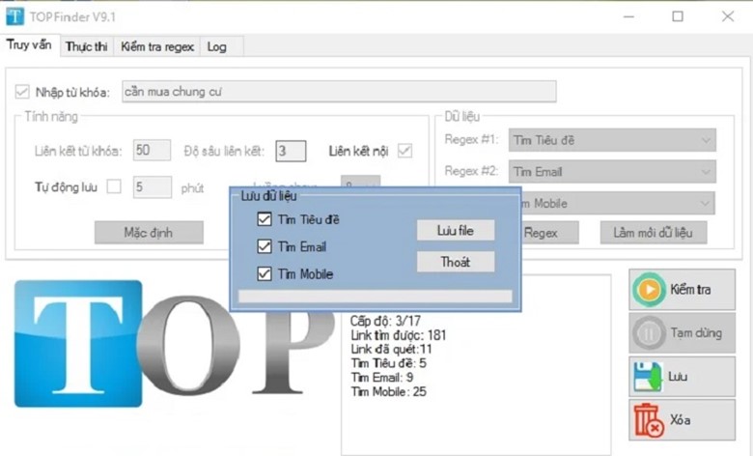Click the Mặc định button
753x456 pixels.
(149, 233)
